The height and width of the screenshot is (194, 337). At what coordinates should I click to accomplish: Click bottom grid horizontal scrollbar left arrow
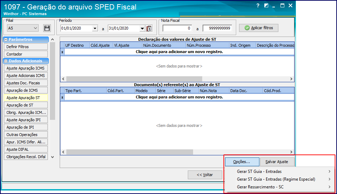tap(63, 152)
